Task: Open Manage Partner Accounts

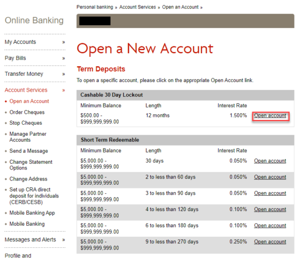Action: point(28,137)
